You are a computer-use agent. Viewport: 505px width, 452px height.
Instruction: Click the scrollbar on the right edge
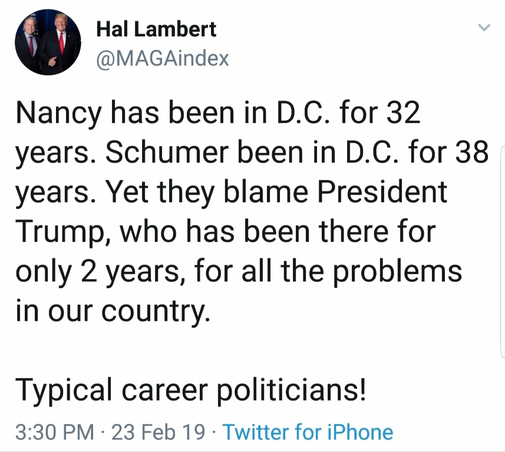503,251
